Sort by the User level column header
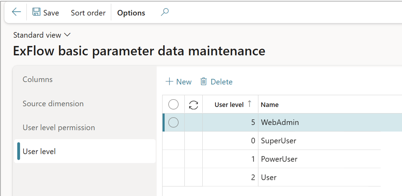Viewport: 402px width, 196px height. 230,104
